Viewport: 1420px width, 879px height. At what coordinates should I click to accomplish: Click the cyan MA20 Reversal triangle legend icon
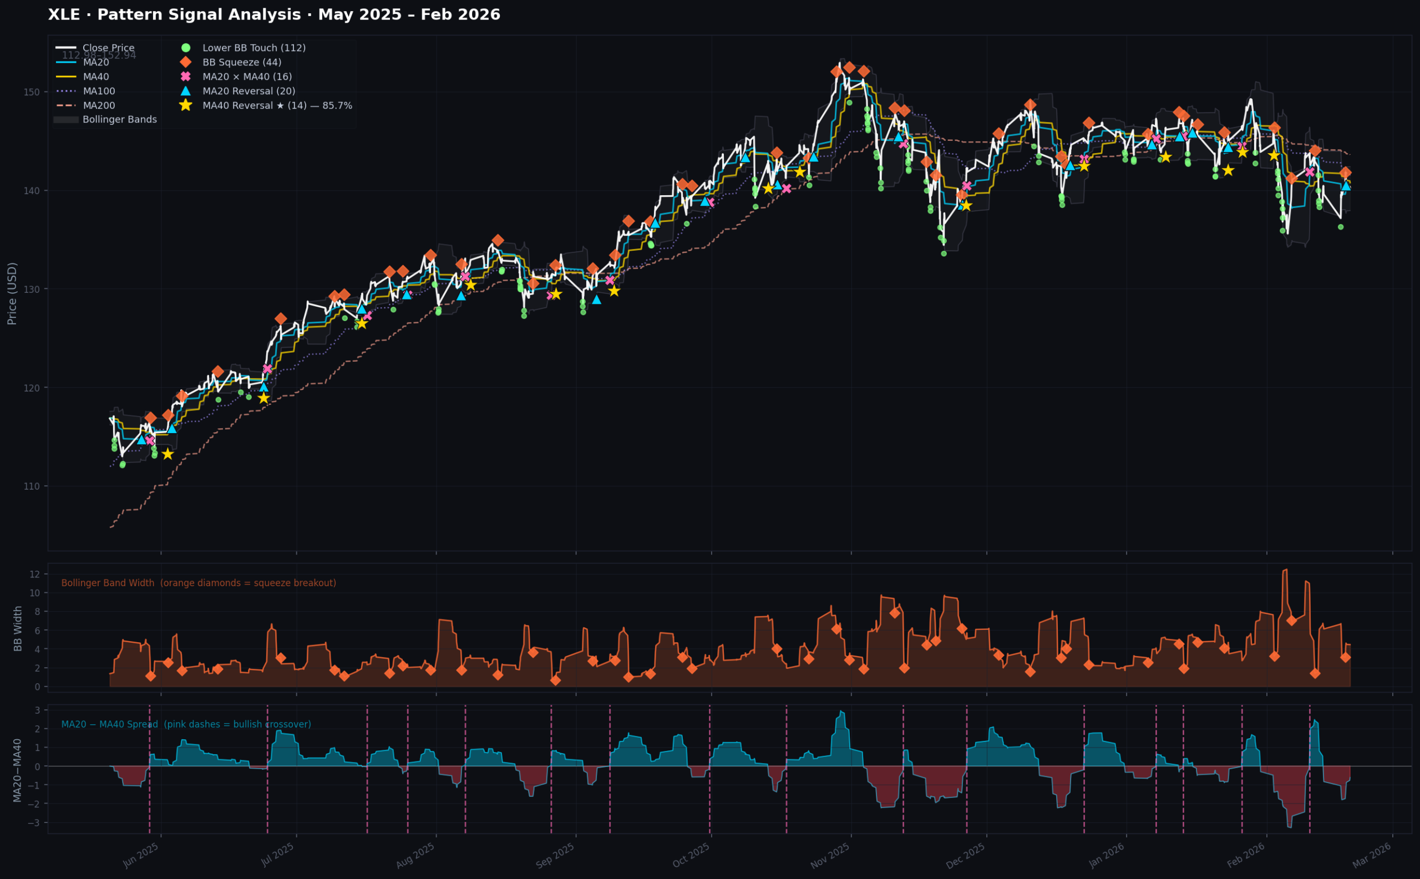(185, 92)
